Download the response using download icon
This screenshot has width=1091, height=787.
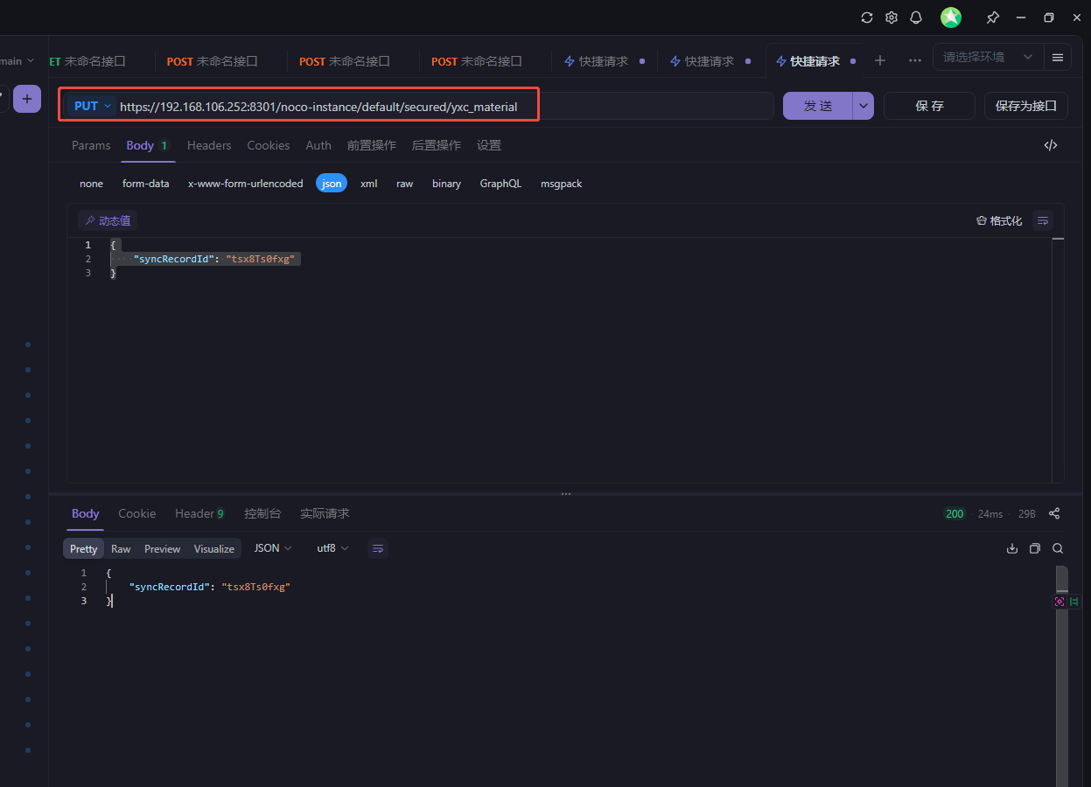click(1012, 548)
